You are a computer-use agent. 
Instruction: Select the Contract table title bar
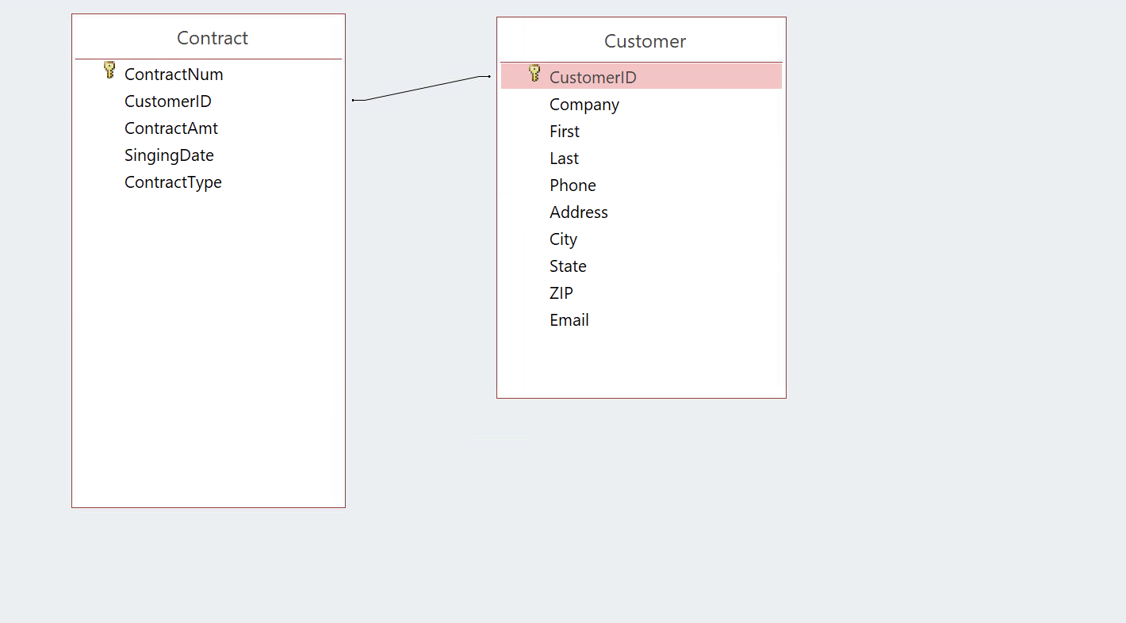(x=209, y=37)
